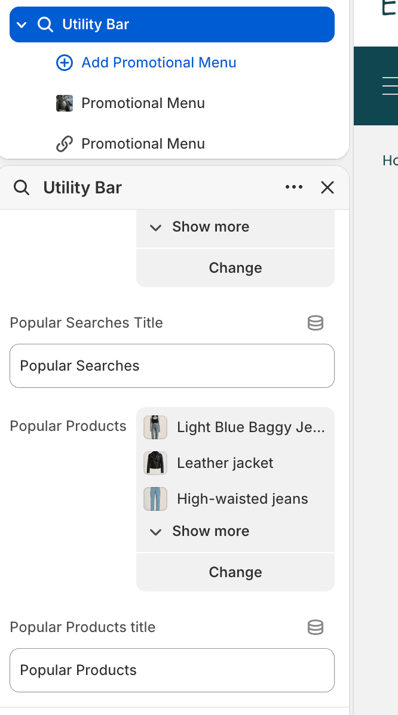
Task: Select Light Blue Baggy Jeans product thumbnail
Action: click(155, 427)
